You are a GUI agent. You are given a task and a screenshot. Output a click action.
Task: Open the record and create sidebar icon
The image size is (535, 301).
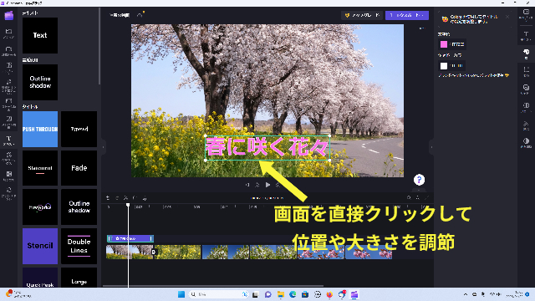[x=9, y=51]
